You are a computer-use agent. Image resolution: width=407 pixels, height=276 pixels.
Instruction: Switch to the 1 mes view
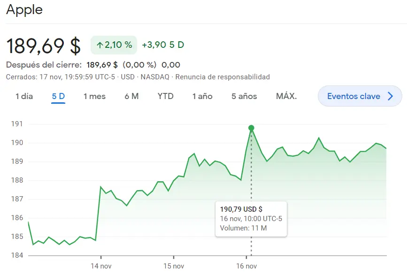[x=94, y=96]
